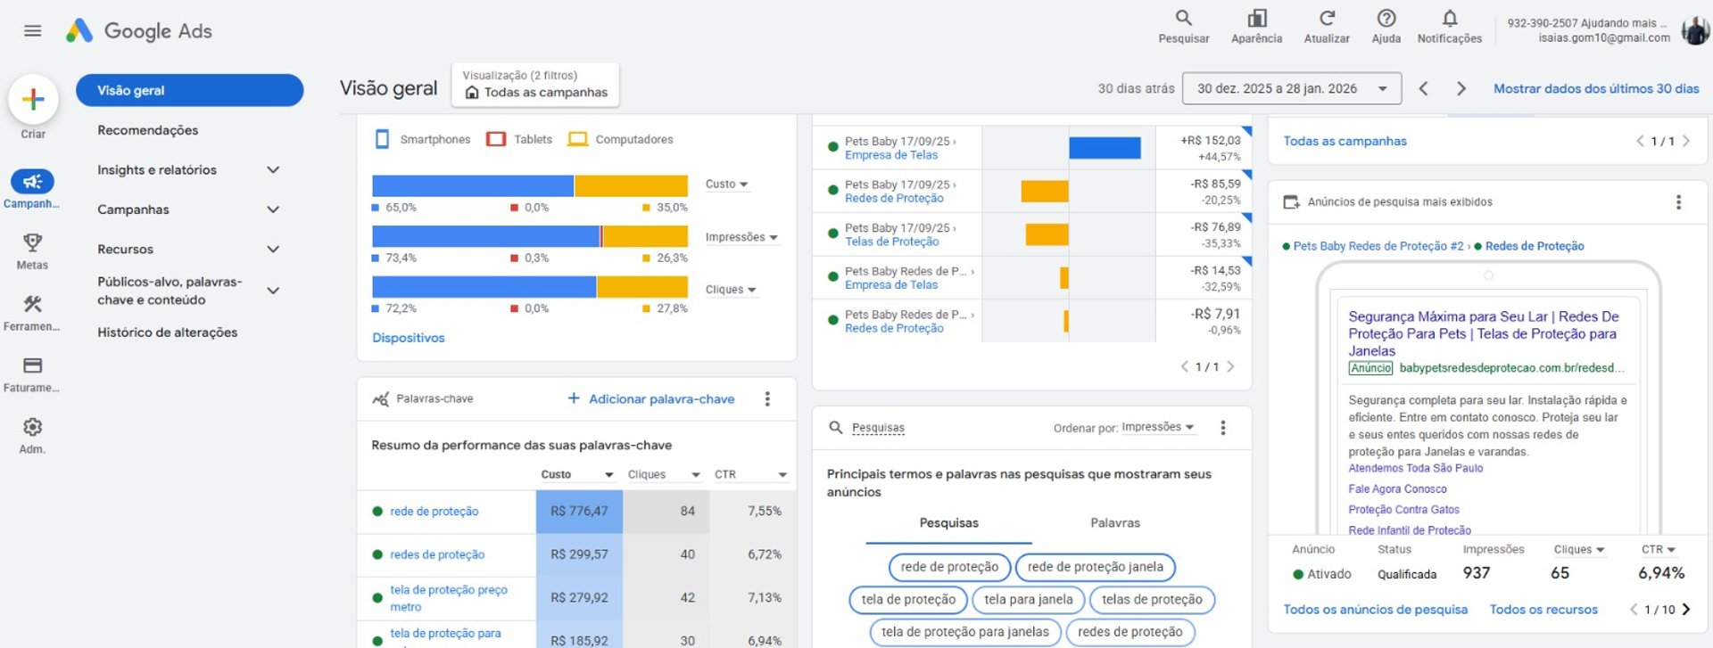Viewport: 1713px width, 648px height.
Task: Open the Ferramentas tools icon
Action: click(32, 304)
